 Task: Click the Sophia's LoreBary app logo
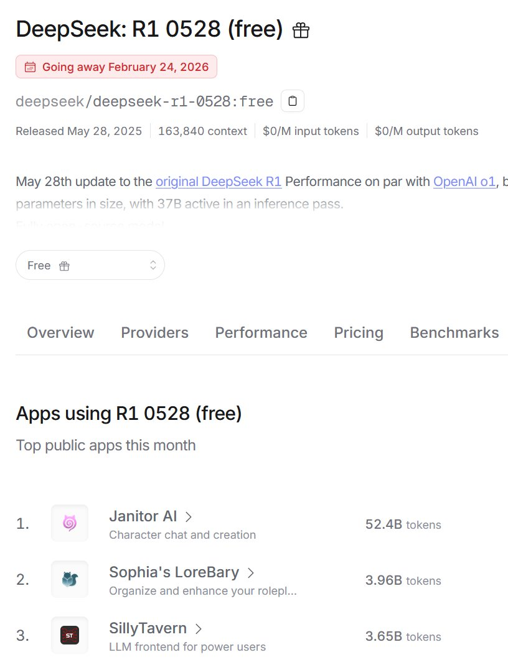coord(70,579)
